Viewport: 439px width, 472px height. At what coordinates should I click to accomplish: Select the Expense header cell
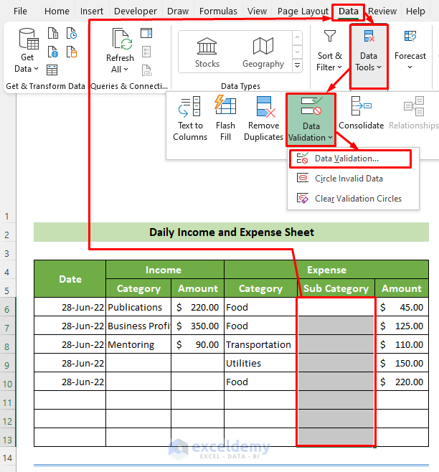pos(326,270)
